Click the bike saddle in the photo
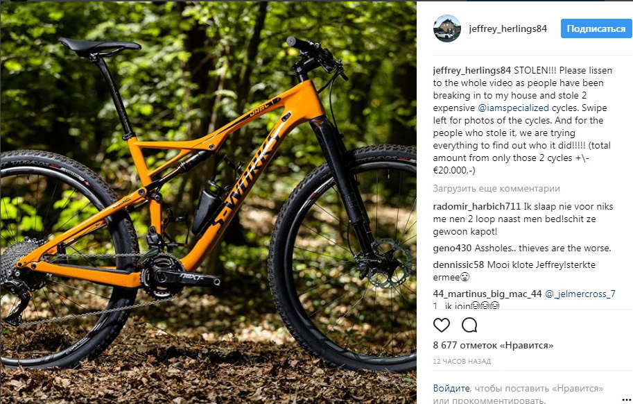This screenshot has height=404, width=633. click(99, 46)
